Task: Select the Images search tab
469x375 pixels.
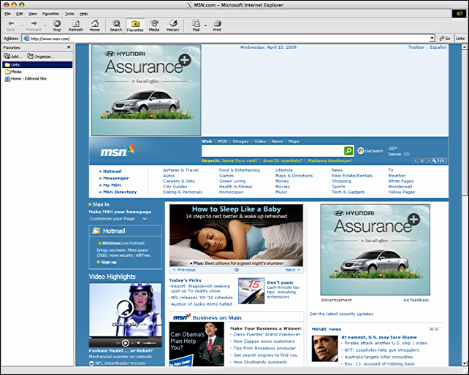Action: click(240, 142)
